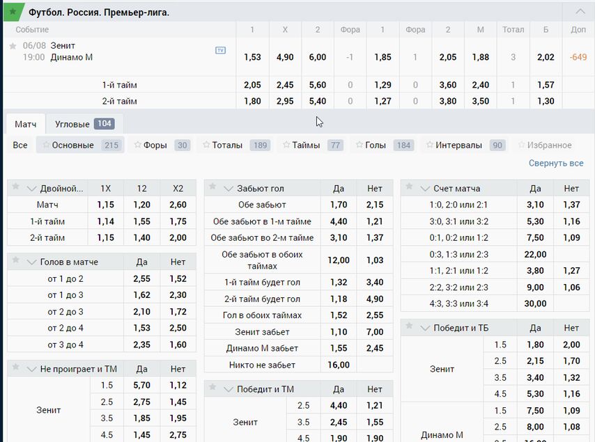Favorite the Победит и ТБ market block
Screen dimensions: 595x442
point(409,326)
